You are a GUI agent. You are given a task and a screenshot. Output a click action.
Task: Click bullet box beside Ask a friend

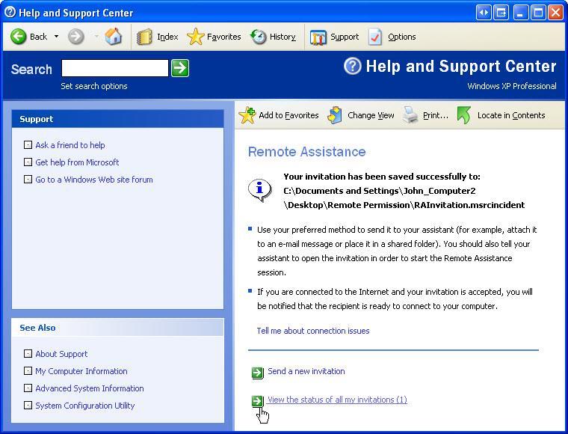coord(28,145)
